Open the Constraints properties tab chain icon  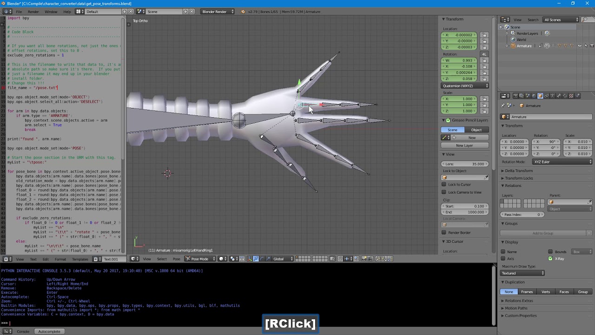(x=546, y=96)
